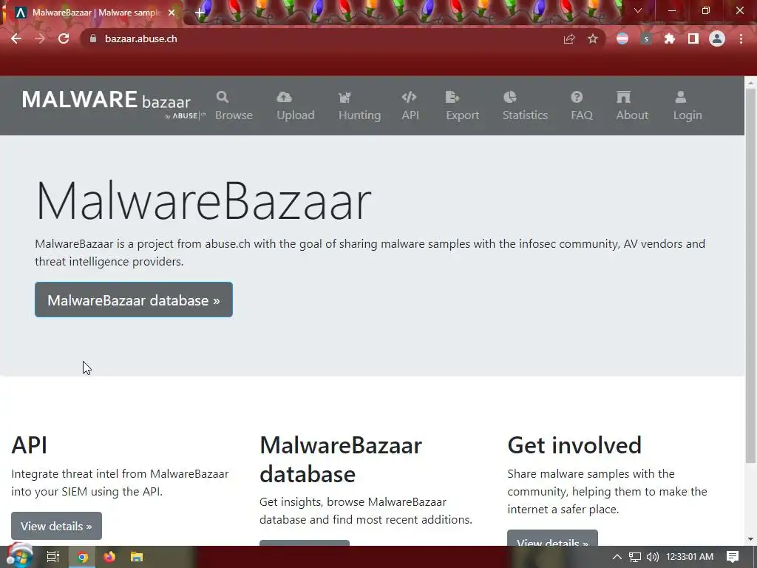Click the API code brackets icon

(x=409, y=97)
